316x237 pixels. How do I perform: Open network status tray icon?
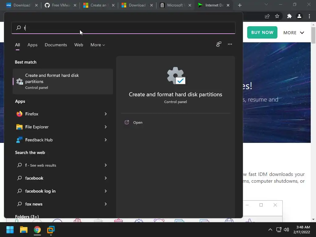pos(279,230)
